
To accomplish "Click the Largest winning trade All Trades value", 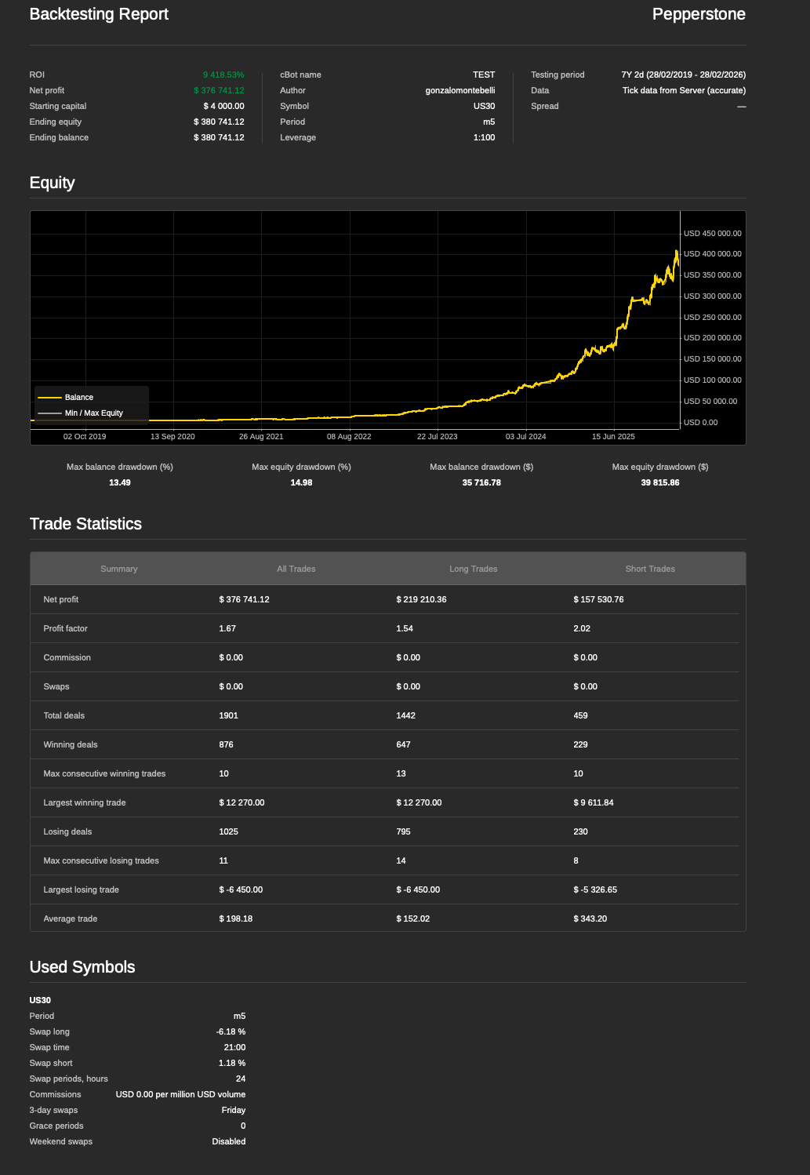I will click(x=242, y=802).
